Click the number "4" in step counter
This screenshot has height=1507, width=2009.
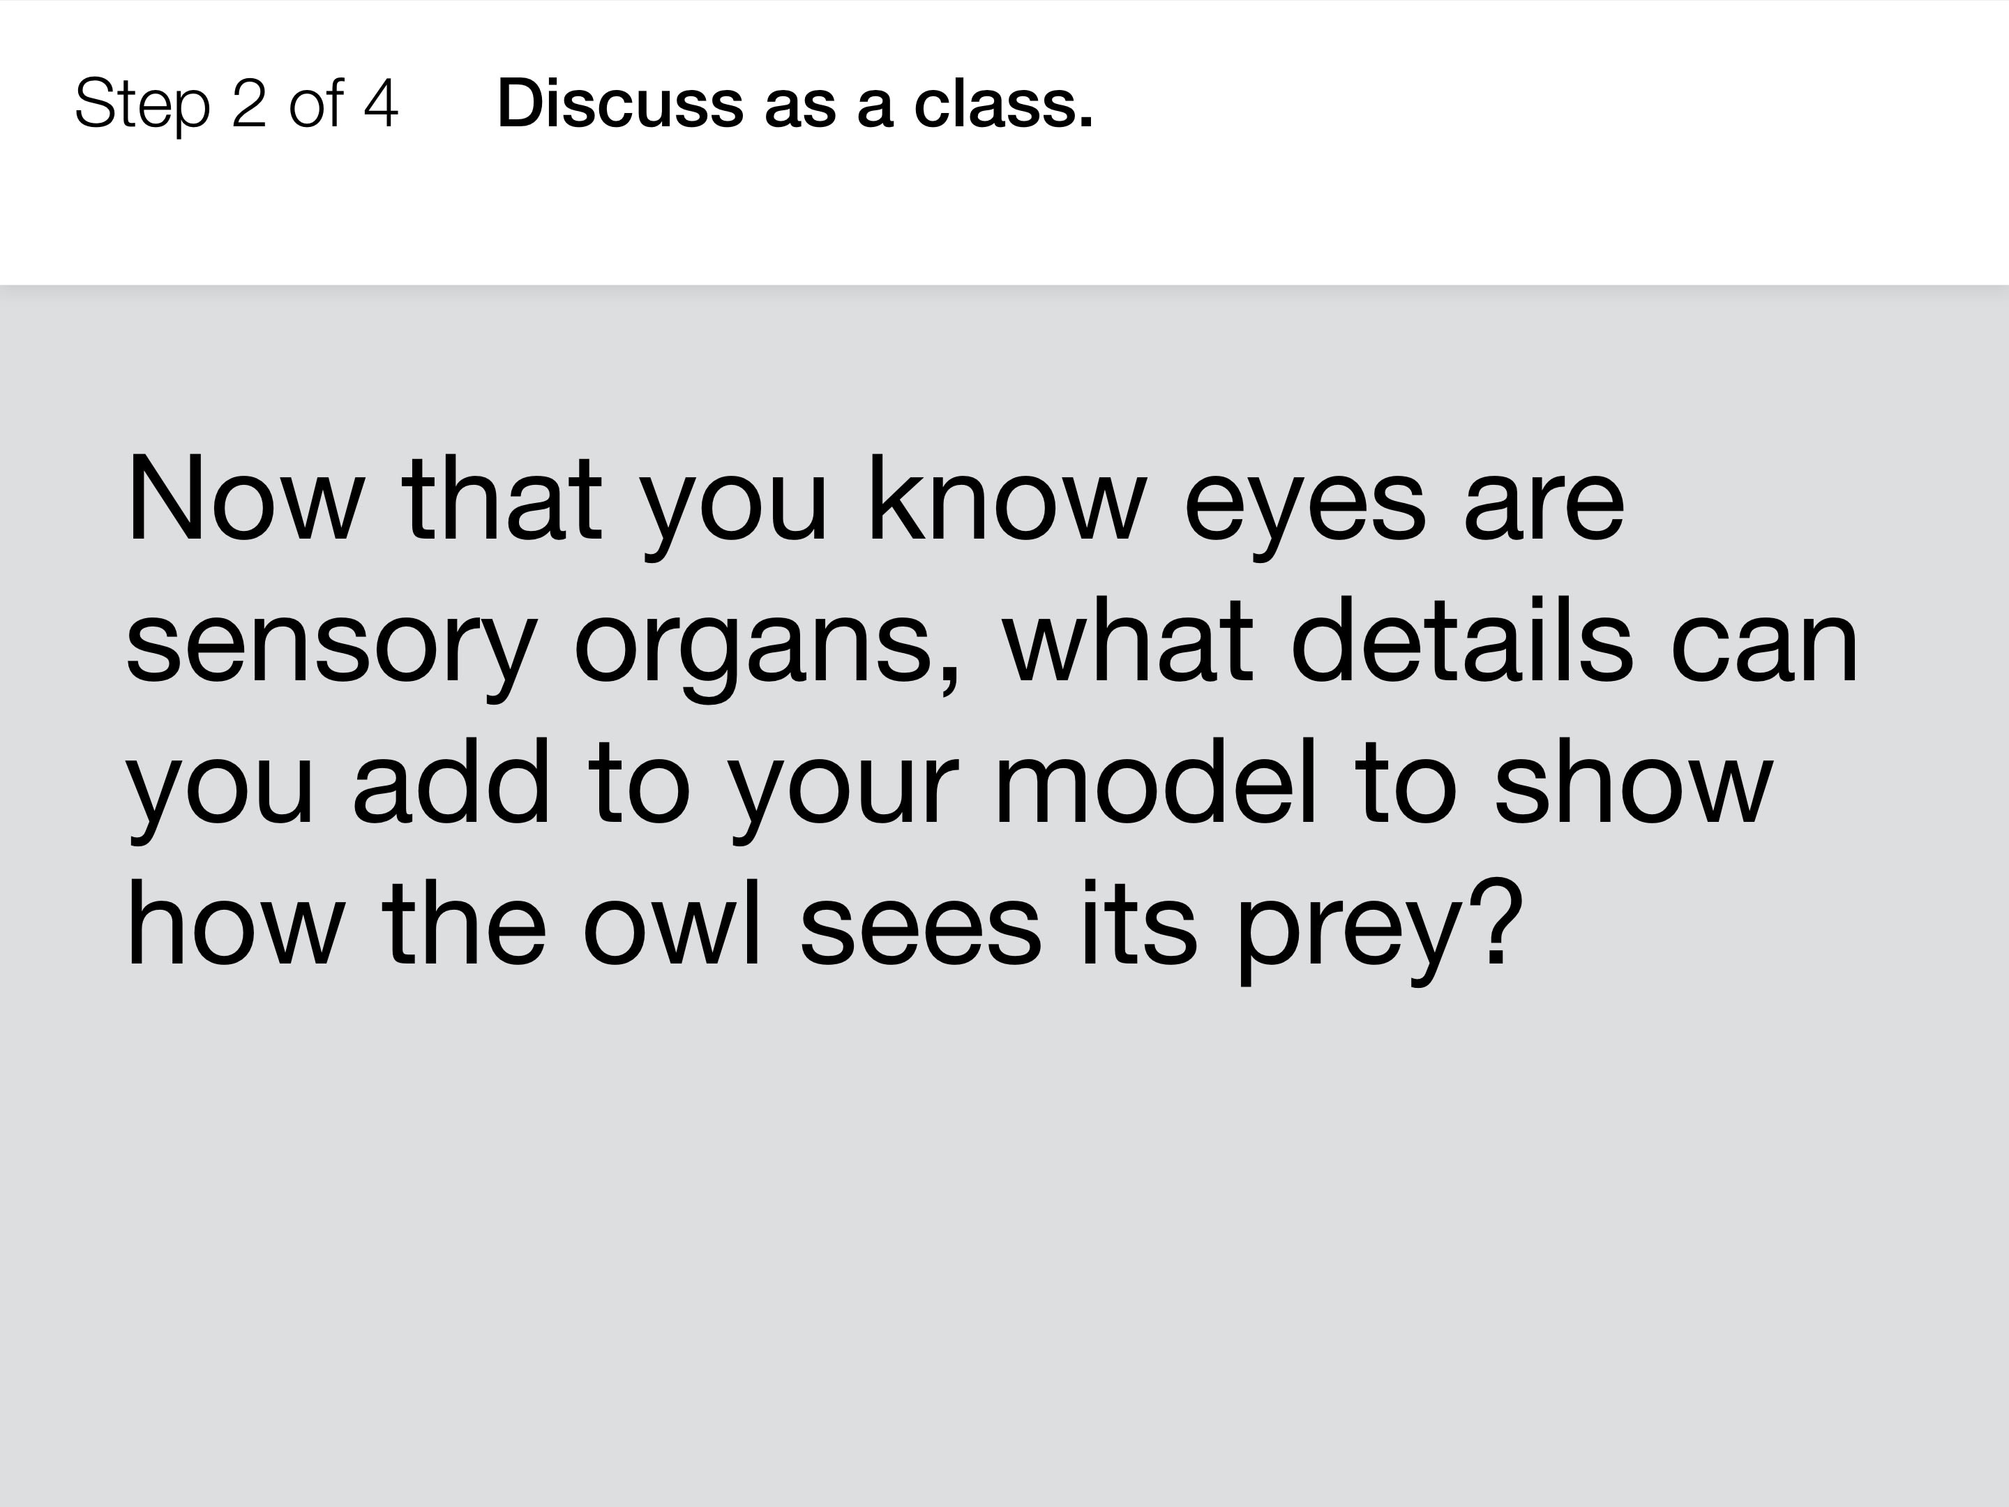click(381, 103)
